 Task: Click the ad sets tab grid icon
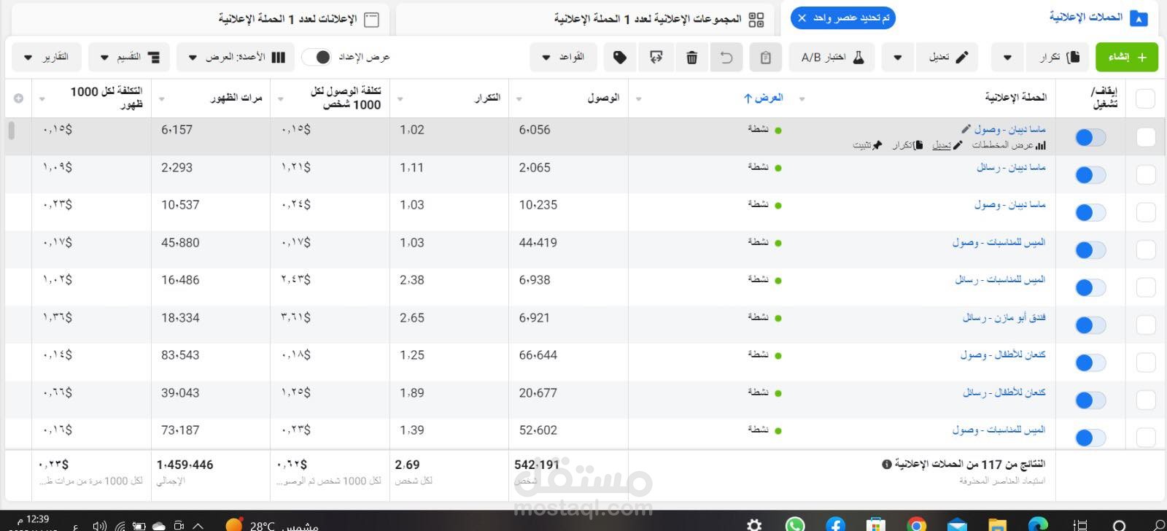point(756,20)
